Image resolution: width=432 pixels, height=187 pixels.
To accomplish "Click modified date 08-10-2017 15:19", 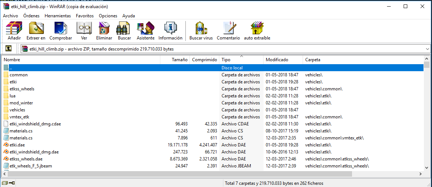I will [282, 131].
